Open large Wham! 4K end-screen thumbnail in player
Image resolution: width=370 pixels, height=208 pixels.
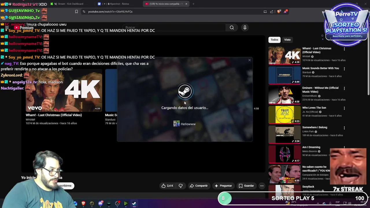click(x=64, y=90)
